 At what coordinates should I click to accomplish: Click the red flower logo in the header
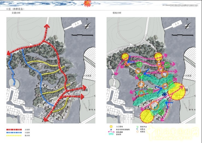(87, 3)
